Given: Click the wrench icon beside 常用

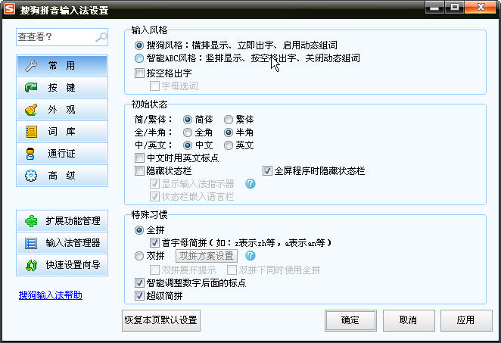Looking at the screenshot, I should (31, 66).
